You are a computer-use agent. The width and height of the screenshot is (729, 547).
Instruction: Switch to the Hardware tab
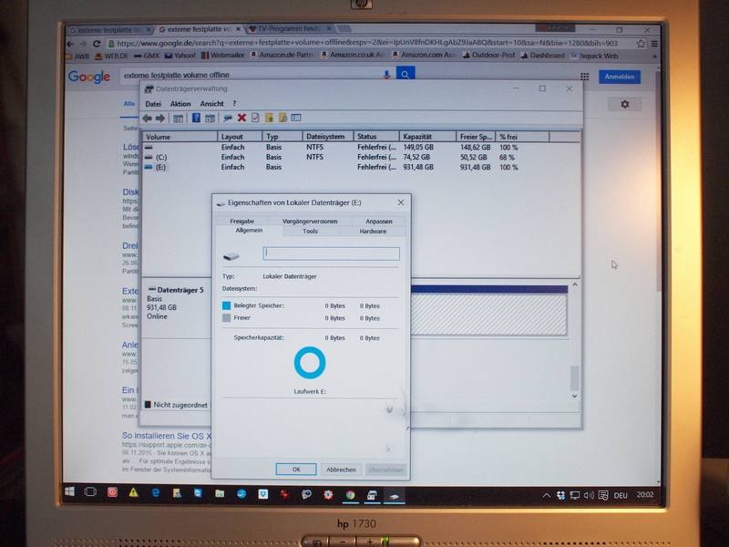373,232
